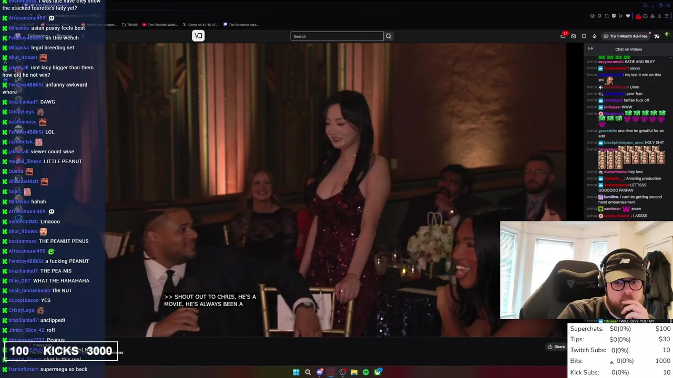The image size is (673, 378).
Task: Focus the Search input field
Action: (x=337, y=36)
